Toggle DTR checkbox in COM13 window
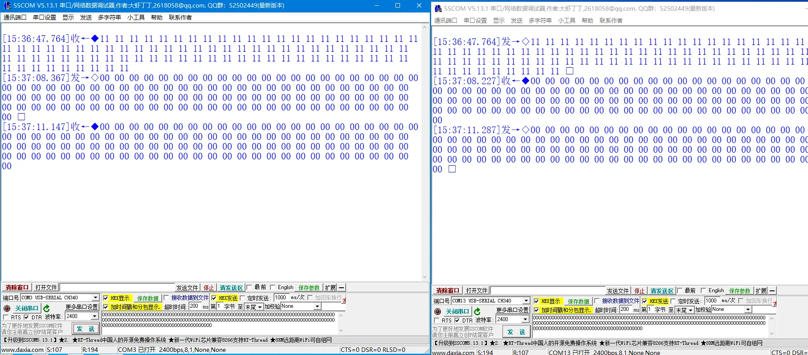Viewport: 808px width, 355px height. click(457, 320)
